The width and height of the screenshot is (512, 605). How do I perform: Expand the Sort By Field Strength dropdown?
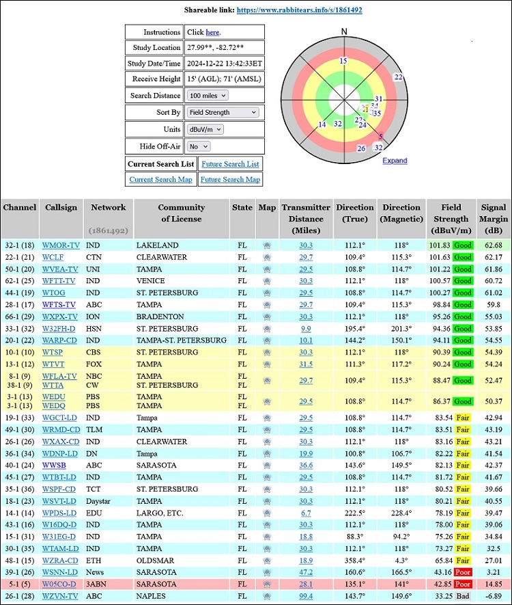pos(223,112)
